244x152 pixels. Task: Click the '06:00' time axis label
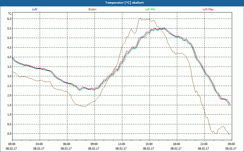click(x=67, y=144)
